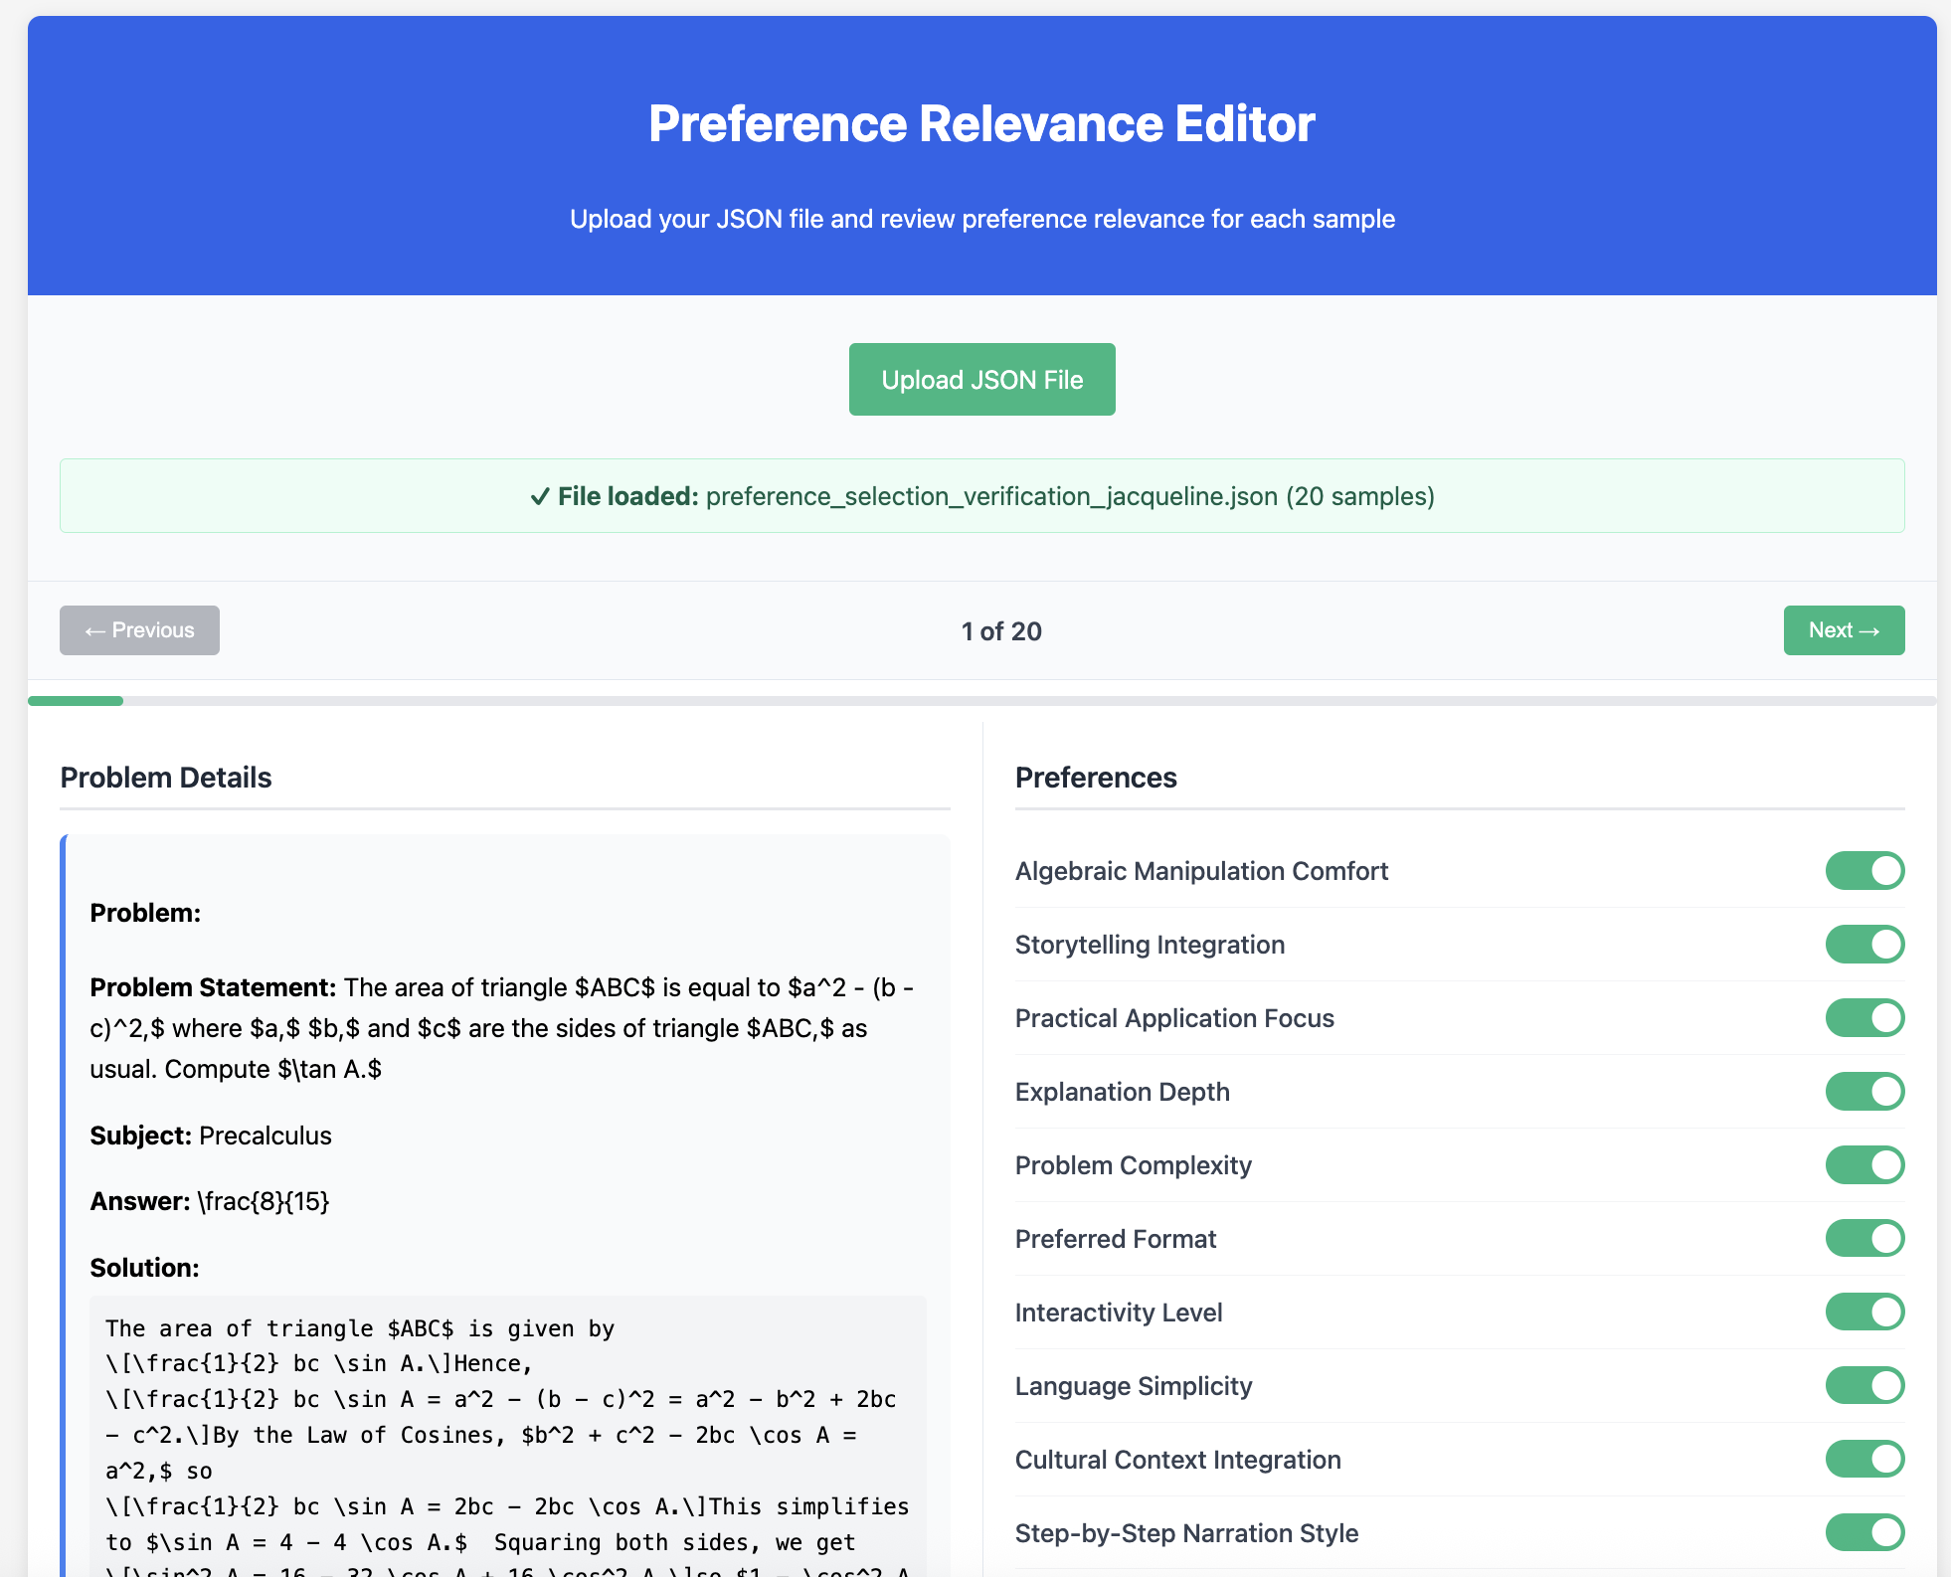Go to next sample with Next button
Image resolution: width=1951 pixels, height=1577 pixels.
point(1843,630)
